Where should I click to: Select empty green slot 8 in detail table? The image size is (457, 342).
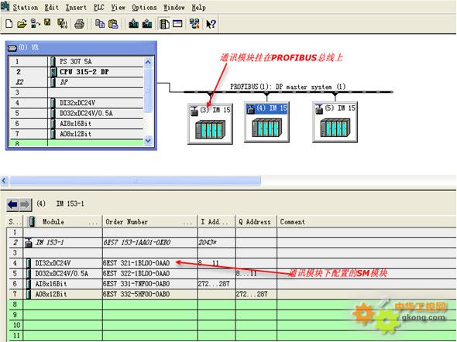coord(232,305)
